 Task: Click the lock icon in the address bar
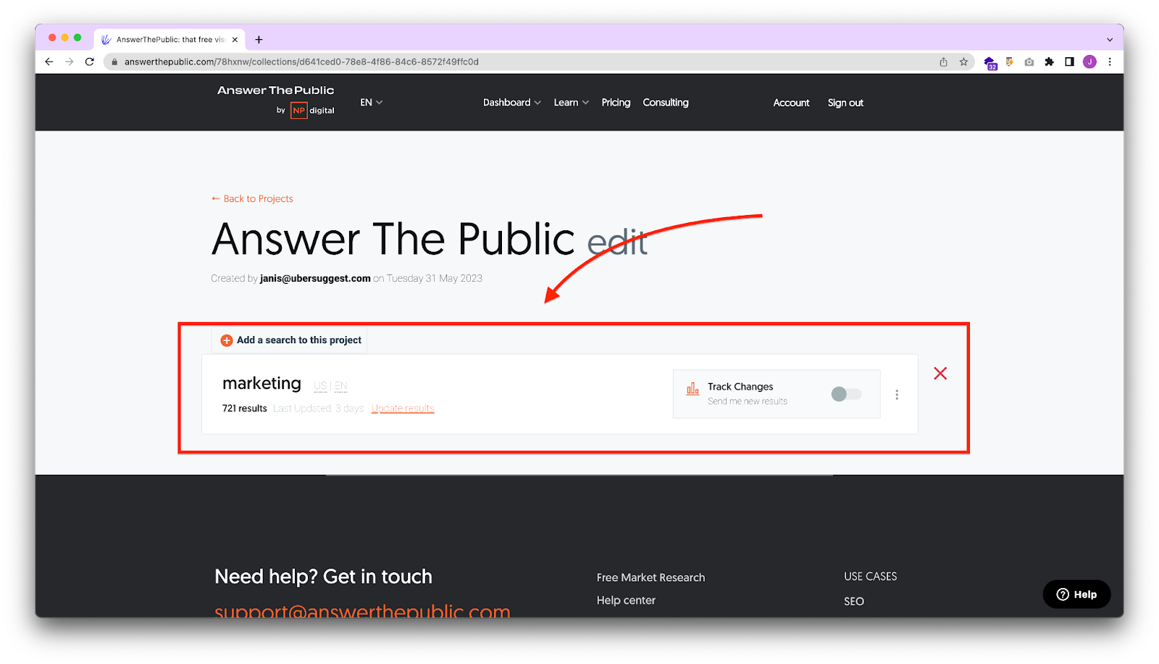coord(114,62)
